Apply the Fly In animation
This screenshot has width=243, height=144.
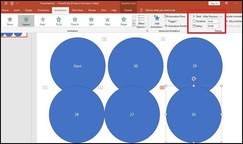[x=59, y=21]
